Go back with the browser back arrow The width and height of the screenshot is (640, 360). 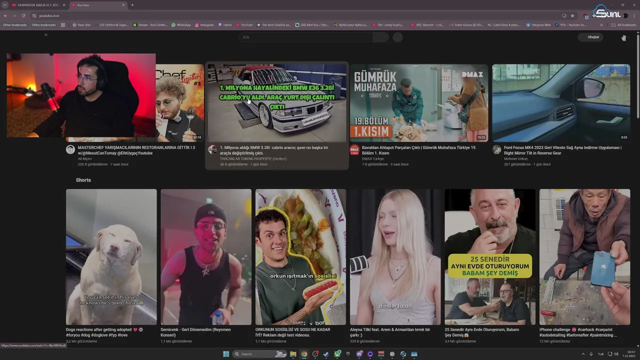point(5,15)
